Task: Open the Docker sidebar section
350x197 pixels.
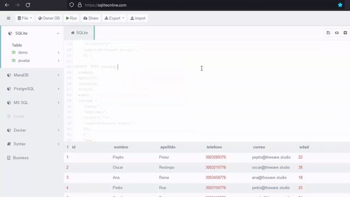Action: pos(20,130)
